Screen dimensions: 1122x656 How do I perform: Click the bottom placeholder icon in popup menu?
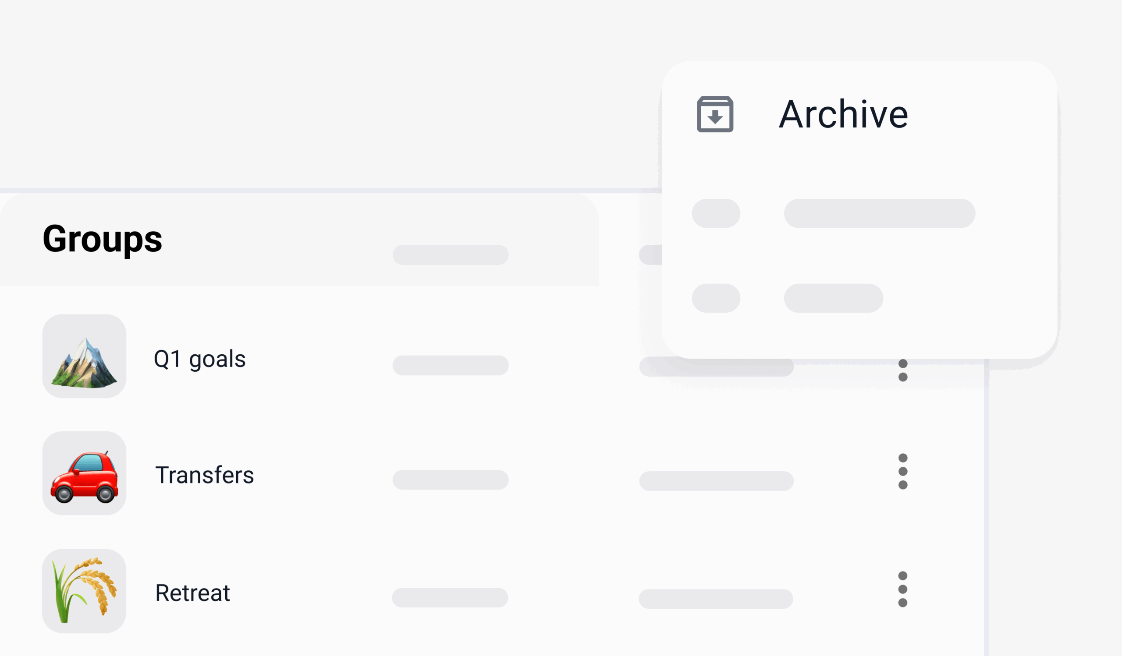pos(716,298)
